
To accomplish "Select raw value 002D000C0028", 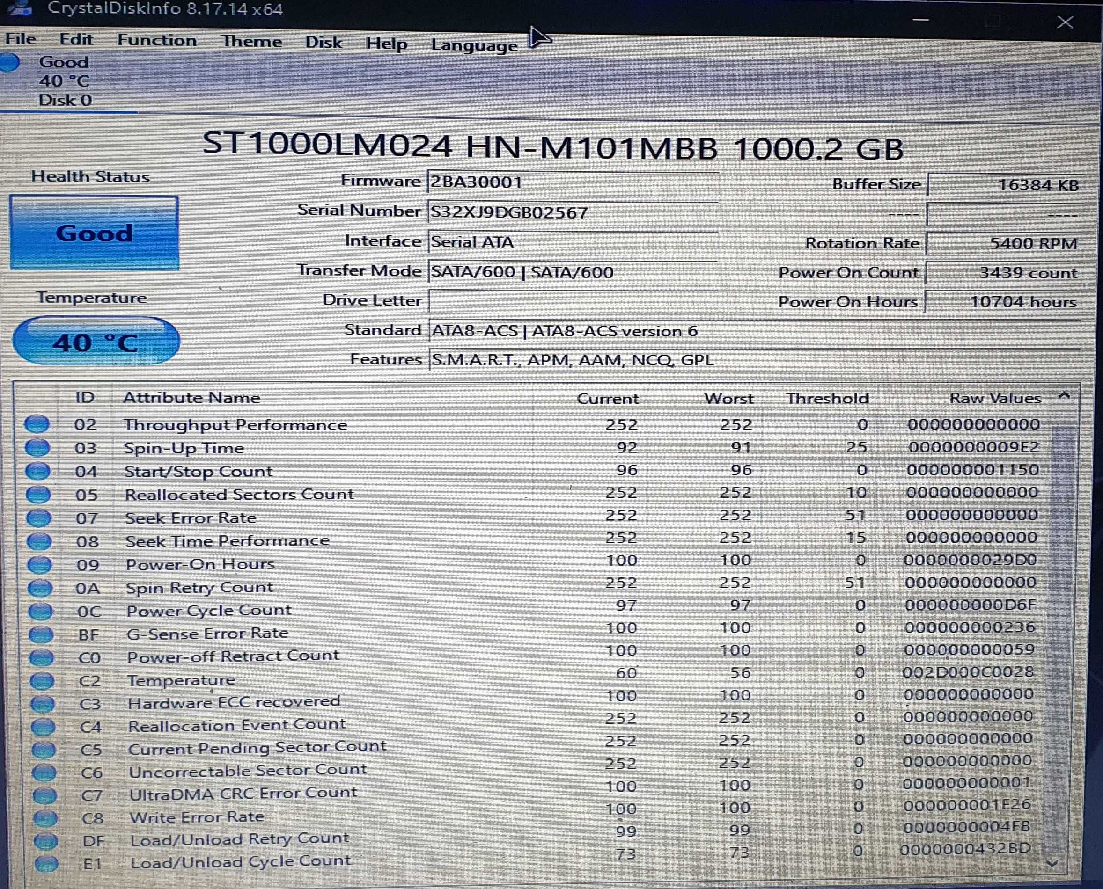I will click(x=968, y=671).
